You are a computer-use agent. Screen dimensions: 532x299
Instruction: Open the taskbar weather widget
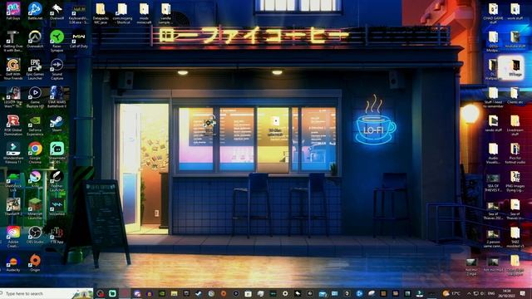[x=452, y=293]
